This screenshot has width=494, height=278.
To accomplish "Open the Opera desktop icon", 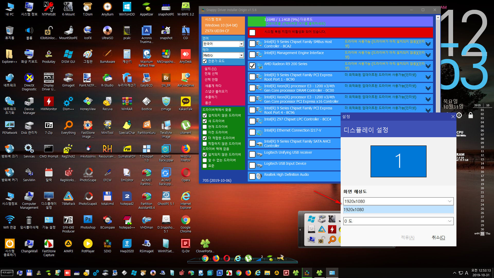I will tap(186, 175).
